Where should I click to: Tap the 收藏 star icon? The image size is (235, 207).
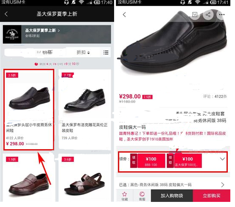pyautogui.click(x=125, y=196)
